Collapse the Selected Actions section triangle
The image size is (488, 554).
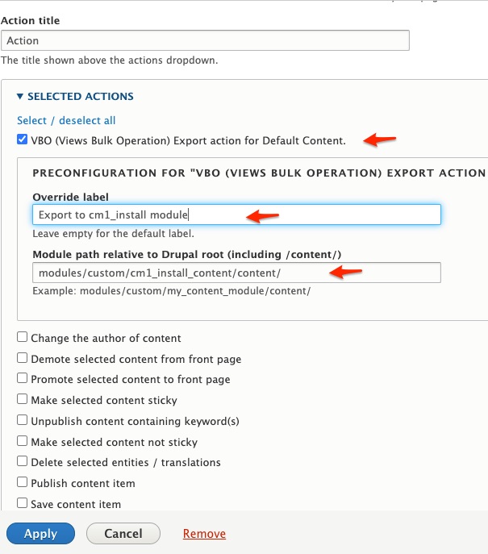coord(20,97)
